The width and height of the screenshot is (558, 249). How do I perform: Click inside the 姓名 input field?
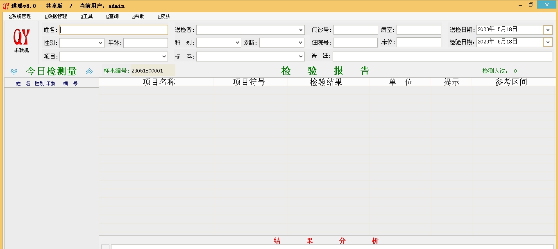tap(113, 29)
